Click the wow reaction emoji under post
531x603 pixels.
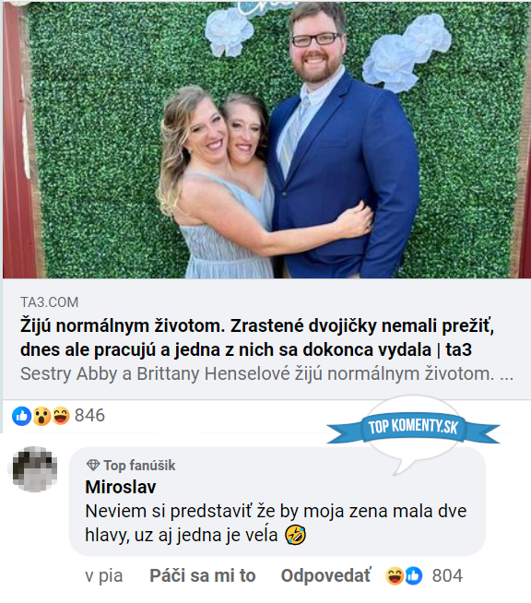pyautogui.click(x=41, y=416)
